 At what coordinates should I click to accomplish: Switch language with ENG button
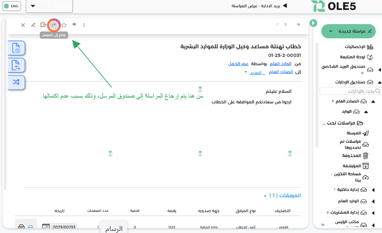pos(12,6)
